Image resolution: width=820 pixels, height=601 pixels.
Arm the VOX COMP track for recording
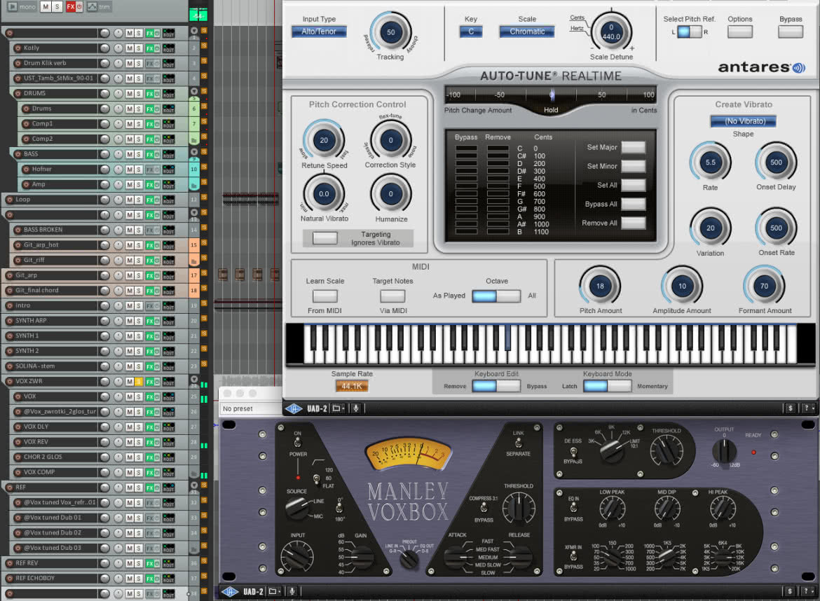(x=18, y=472)
